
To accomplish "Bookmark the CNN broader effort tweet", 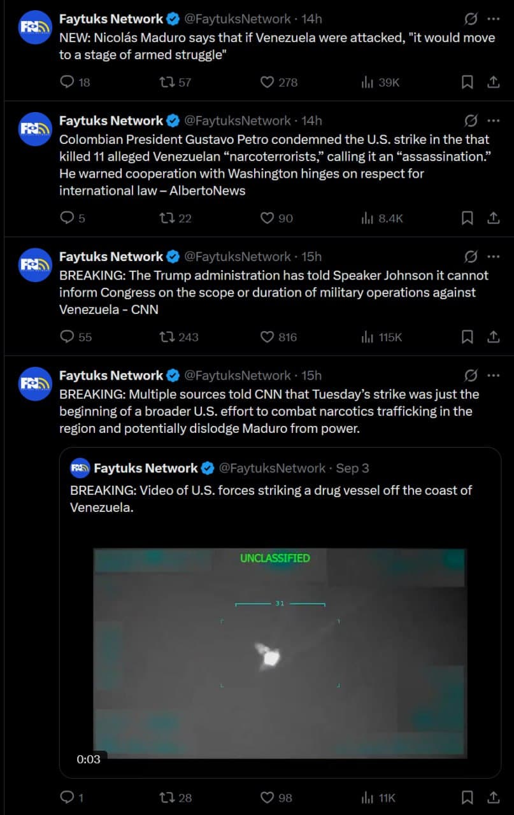I will point(467,797).
